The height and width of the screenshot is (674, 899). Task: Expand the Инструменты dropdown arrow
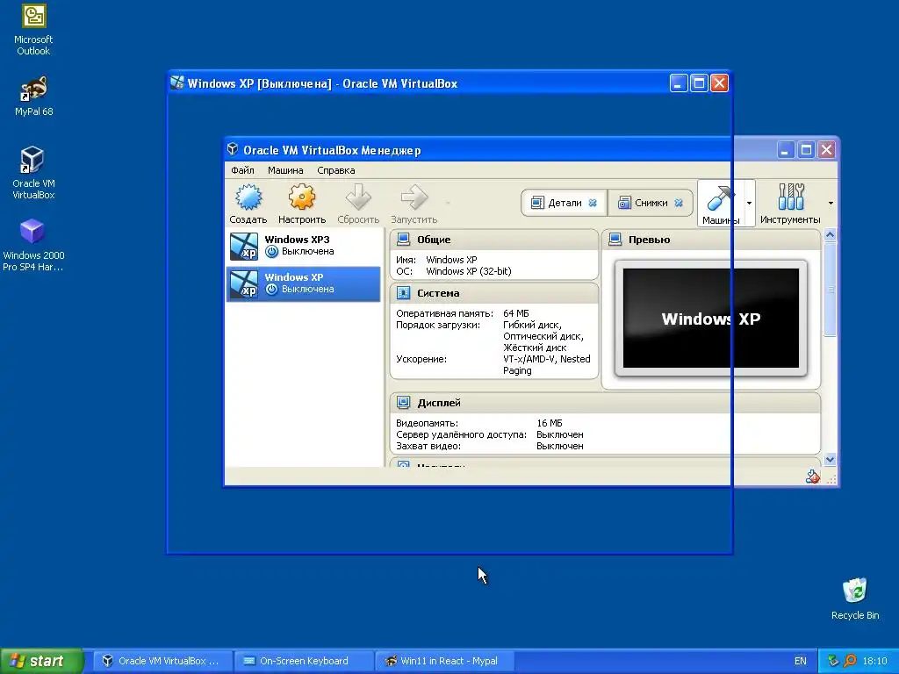831,204
